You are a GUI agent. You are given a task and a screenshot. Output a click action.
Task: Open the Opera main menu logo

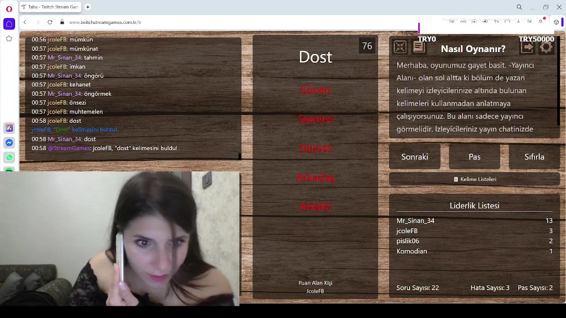9,9
